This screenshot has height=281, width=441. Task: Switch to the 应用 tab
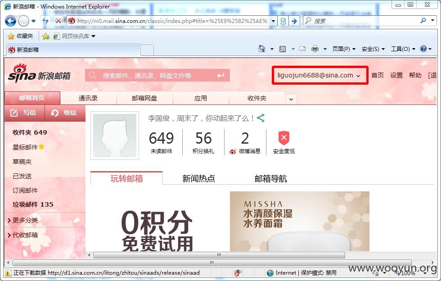tap(201, 98)
